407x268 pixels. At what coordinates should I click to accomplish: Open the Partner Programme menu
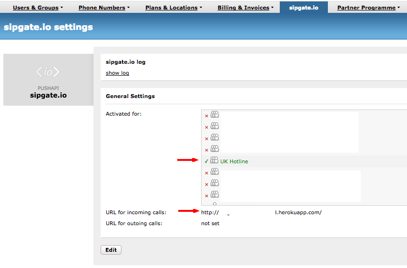click(366, 8)
